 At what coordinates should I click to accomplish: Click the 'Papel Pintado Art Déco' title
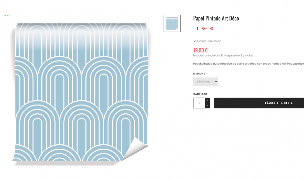click(216, 19)
